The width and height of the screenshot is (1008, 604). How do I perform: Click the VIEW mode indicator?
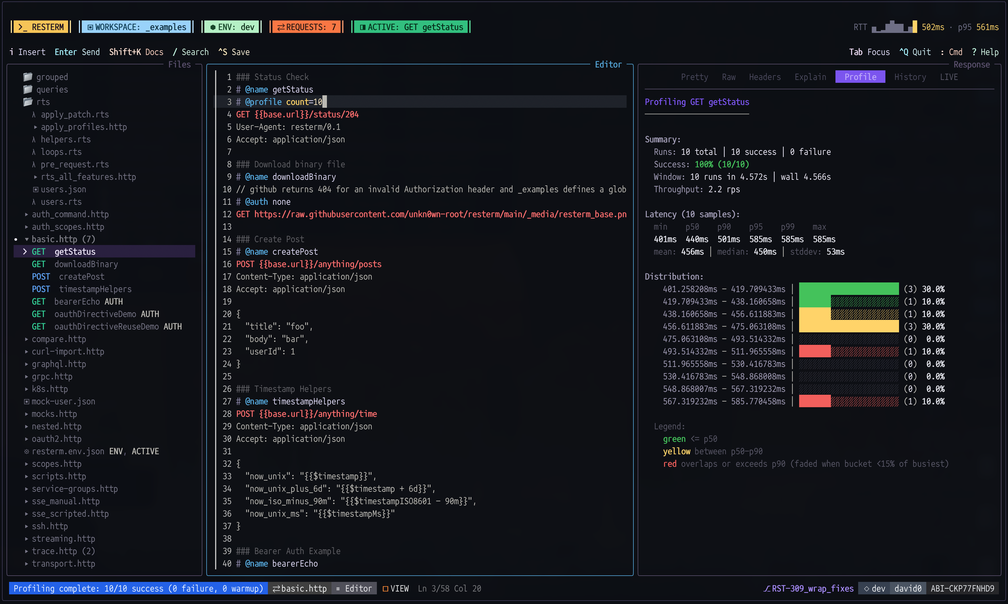pyautogui.click(x=396, y=588)
